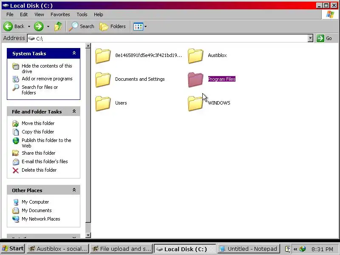This screenshot has width=340, height=255.
Task: Open Forward history dropdown arrow
Action: pyautogui.click(x=48, y=27)
